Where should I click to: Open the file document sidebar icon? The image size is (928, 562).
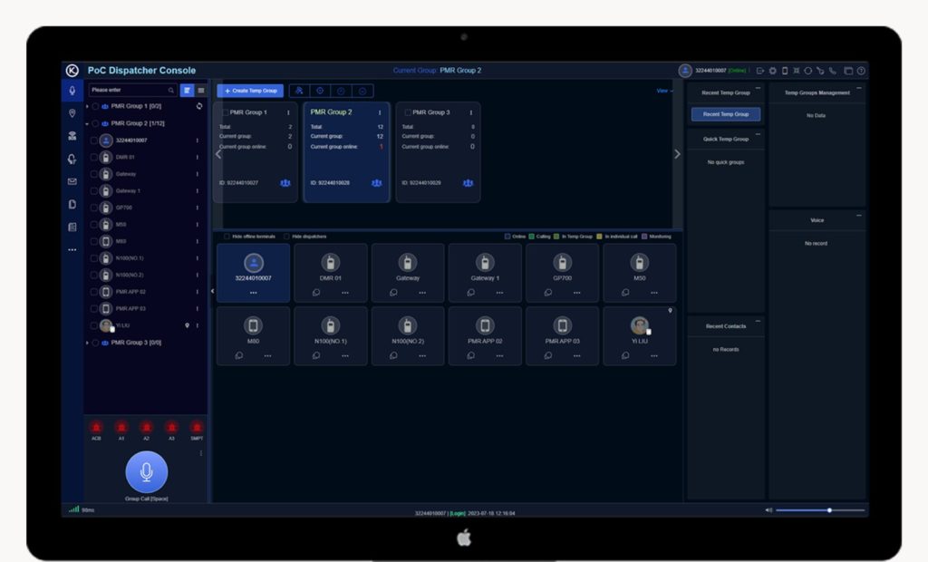tap(72, 204)
